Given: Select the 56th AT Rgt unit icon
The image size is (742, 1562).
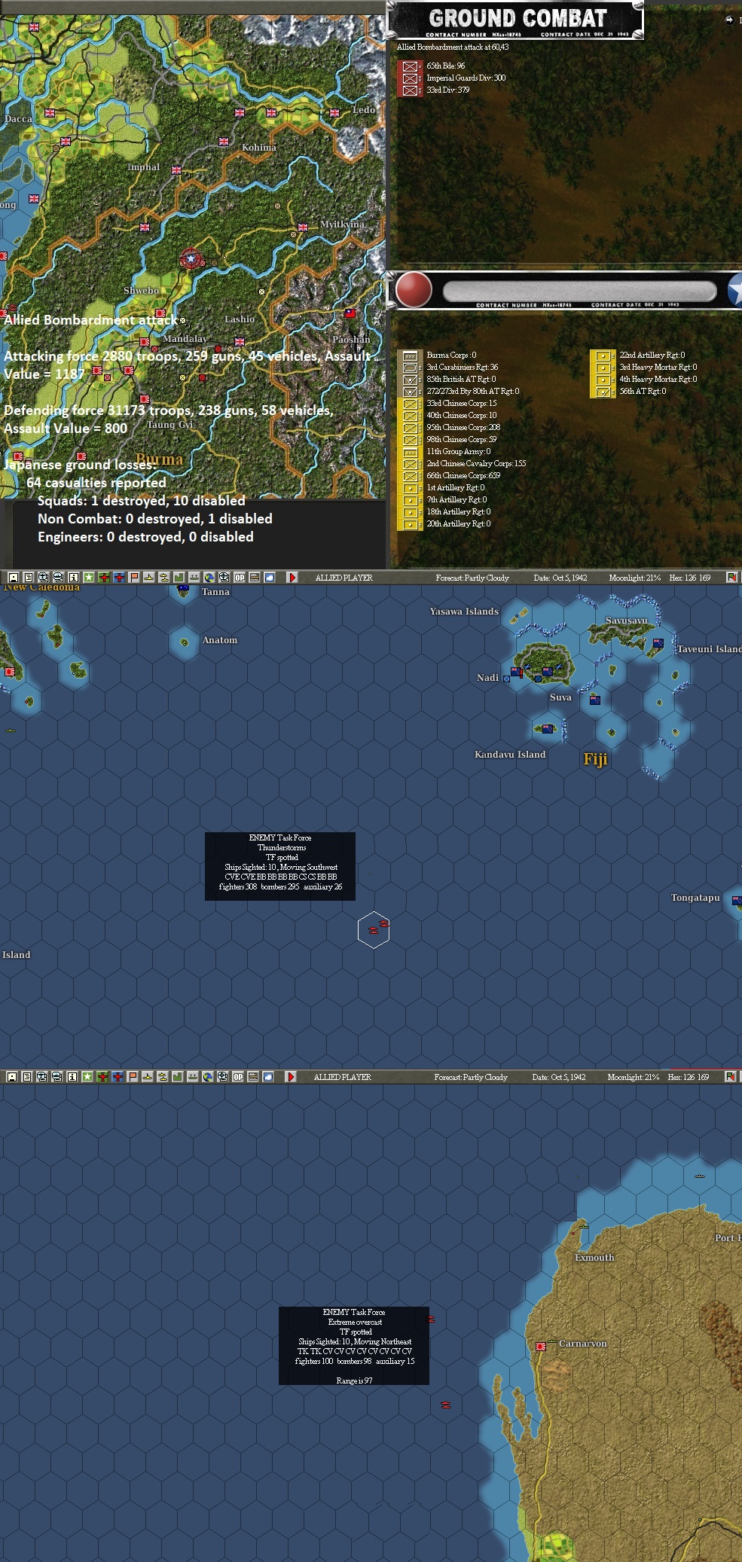Looking at the screenshot, I should [x=603, y=392].
